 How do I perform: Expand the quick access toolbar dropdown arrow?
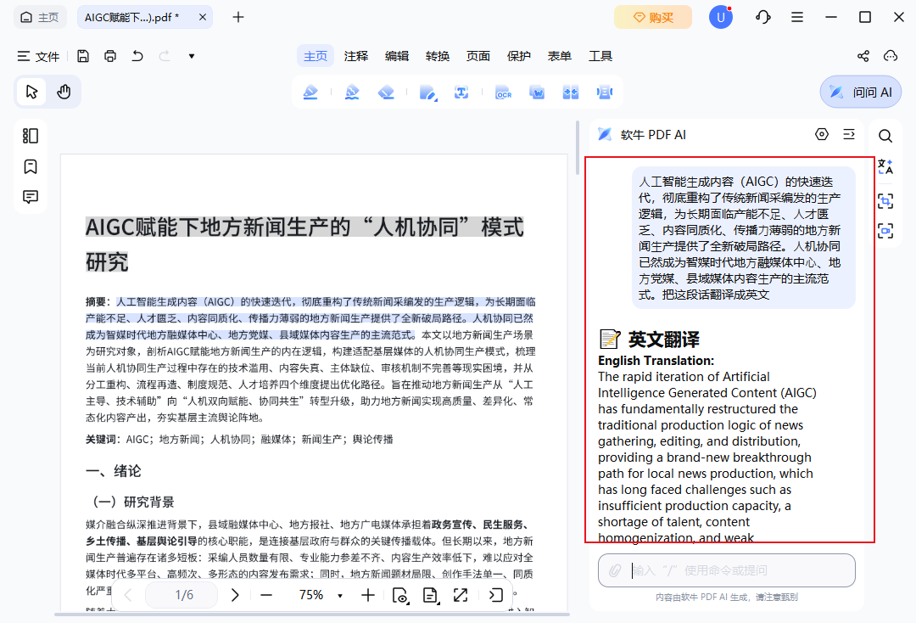(x=192, y=56)
